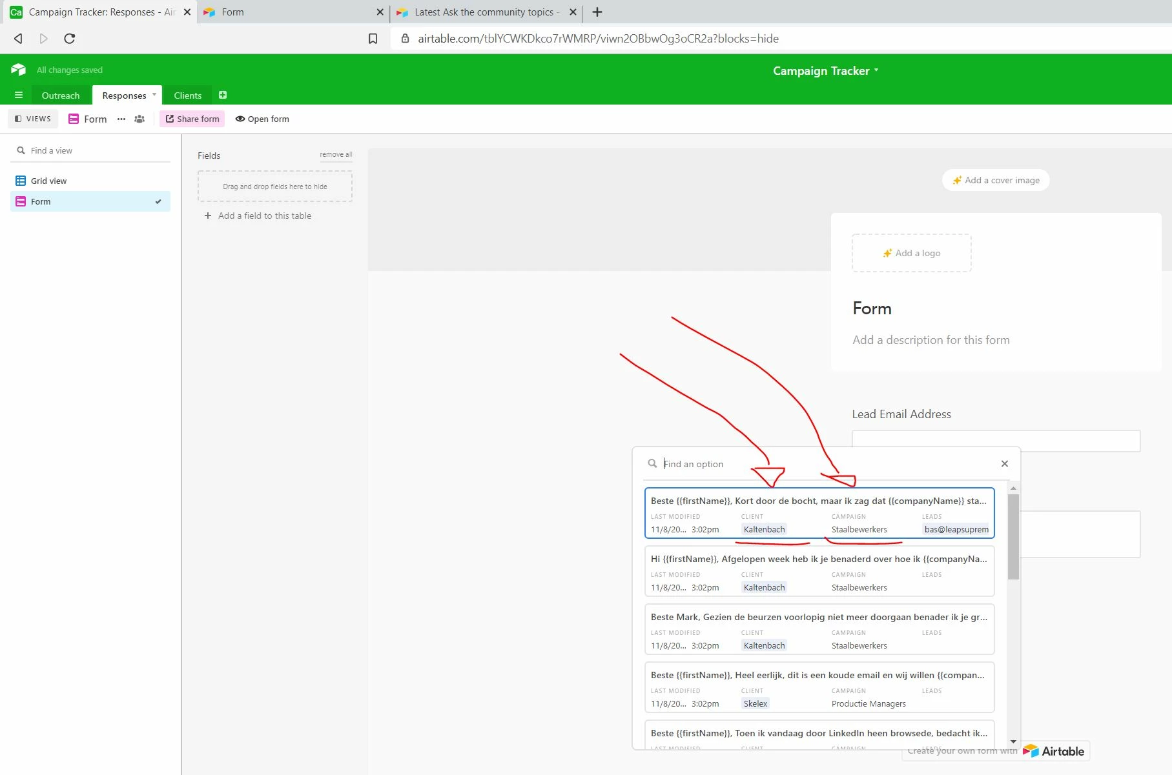Click the Open form button

click(262, 119)
